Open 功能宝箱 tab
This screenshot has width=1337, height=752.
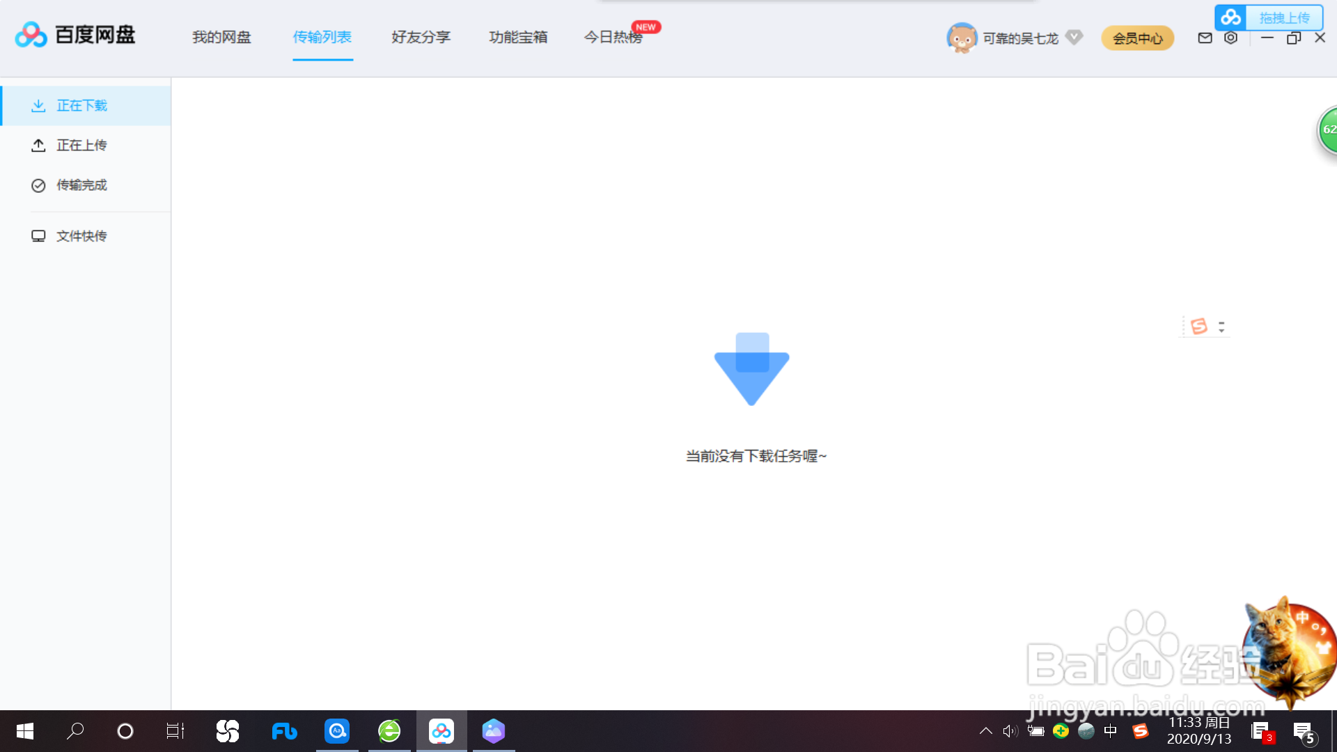(518, 37)
